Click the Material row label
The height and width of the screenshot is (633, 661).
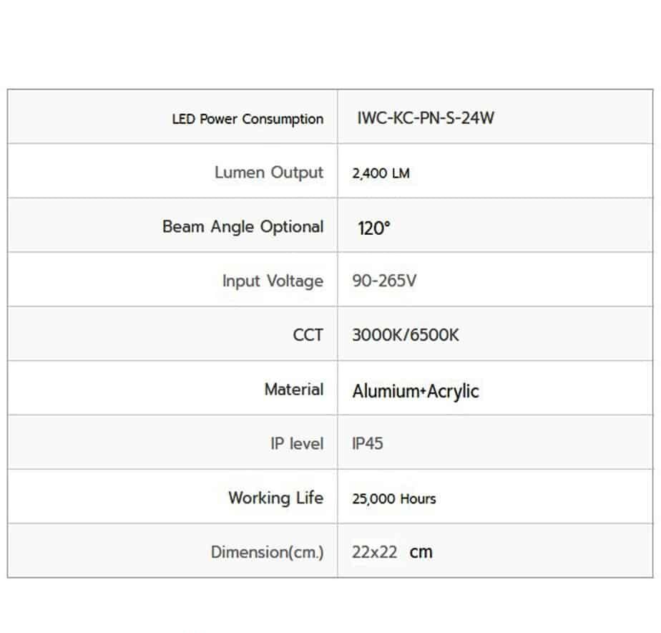pos(293,390)
